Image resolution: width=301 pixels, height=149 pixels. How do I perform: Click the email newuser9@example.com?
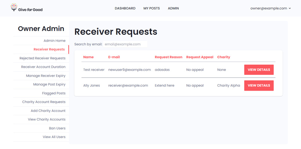pos(129,70)
